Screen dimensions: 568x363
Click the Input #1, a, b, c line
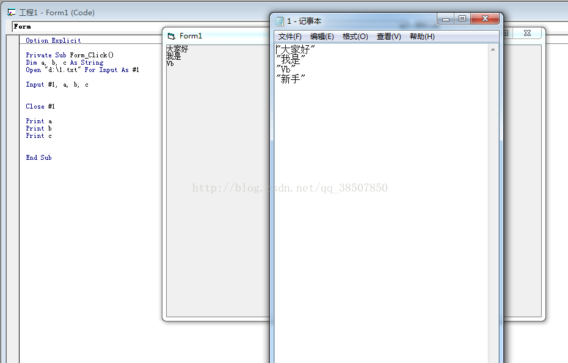pyautogui.click(x=57, y=84)
